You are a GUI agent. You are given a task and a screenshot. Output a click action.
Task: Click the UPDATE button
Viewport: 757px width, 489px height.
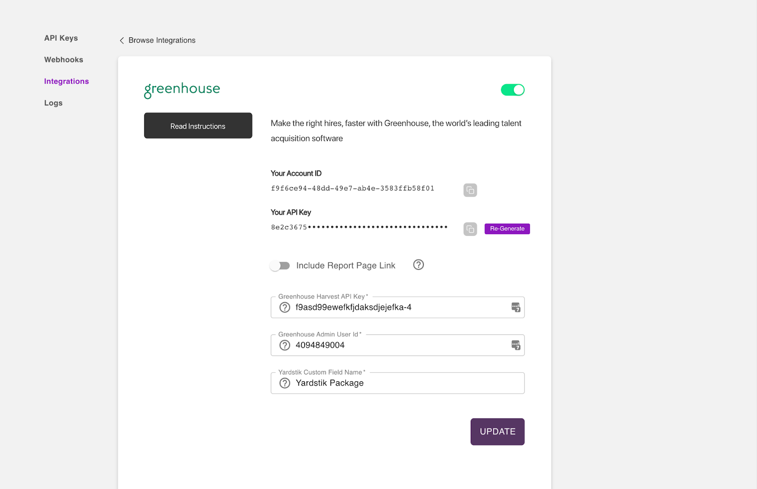498,432
